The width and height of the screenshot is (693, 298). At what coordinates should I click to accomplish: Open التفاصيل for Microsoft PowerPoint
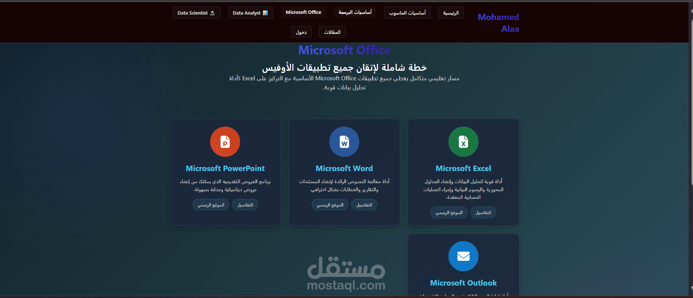click(245, 205)
